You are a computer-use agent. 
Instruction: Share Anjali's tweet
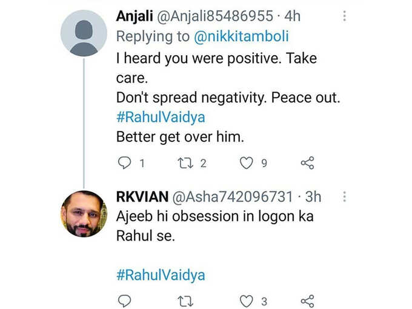[307, 163]
